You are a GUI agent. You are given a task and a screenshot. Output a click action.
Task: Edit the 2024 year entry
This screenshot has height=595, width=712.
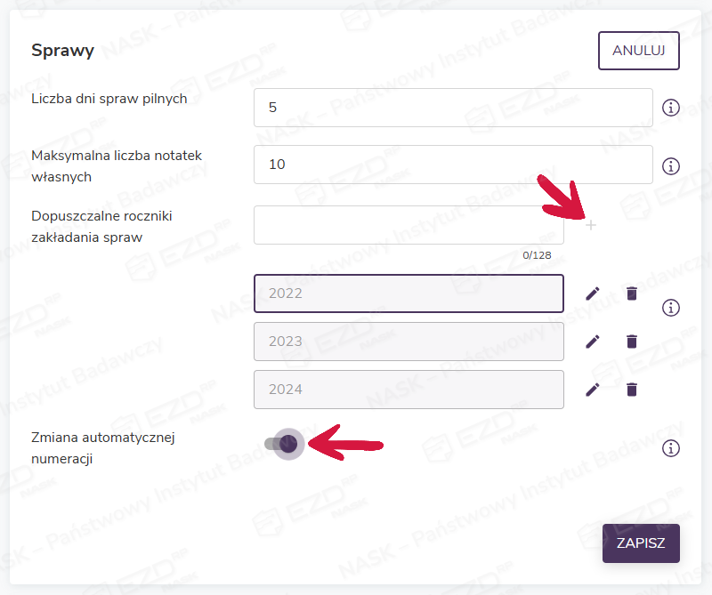click(593, 390)
